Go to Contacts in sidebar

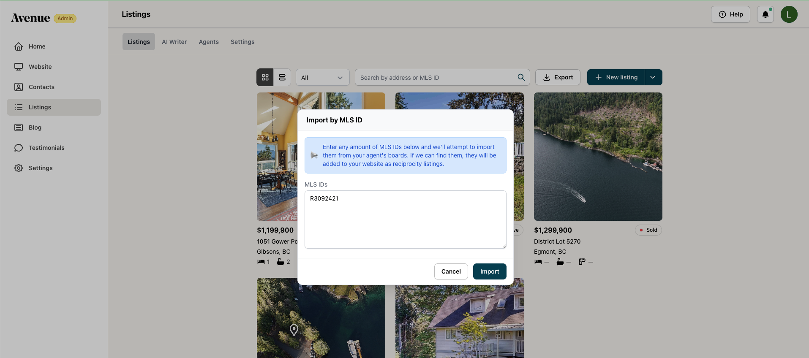pos(54,87)
